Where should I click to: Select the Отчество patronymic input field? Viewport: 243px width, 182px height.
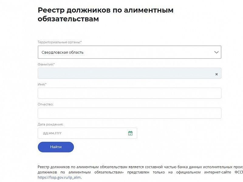(x=129, y=113)
